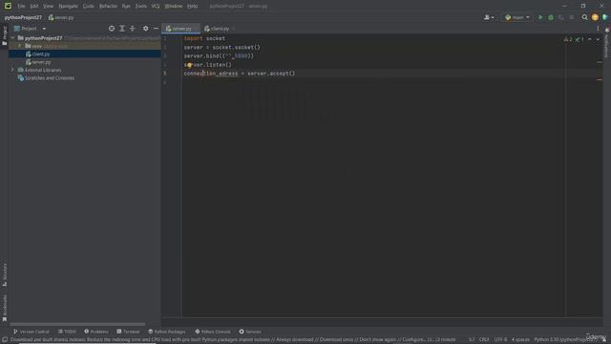Click the status bar notification message
Image resolution: width=611 pixels, height=344 pixels.
point(233,340)
